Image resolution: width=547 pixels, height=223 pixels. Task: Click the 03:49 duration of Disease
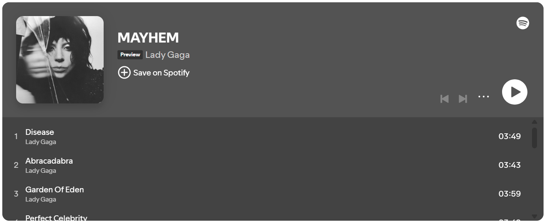pos(509,136)
